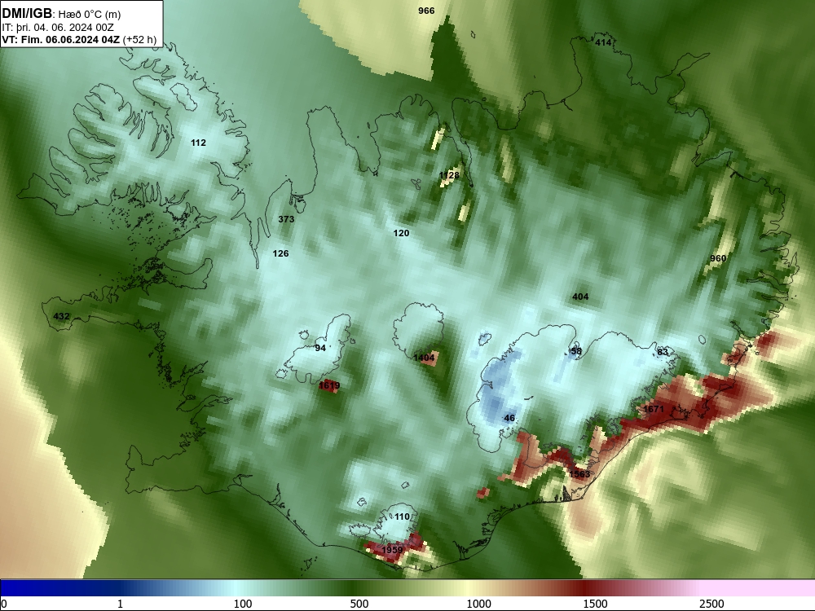
Task: Click the 126 map value
Action: [x=280, y=253]
